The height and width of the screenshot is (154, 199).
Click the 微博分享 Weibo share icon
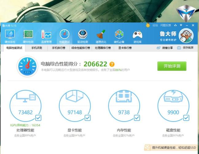tap(158, 48)
